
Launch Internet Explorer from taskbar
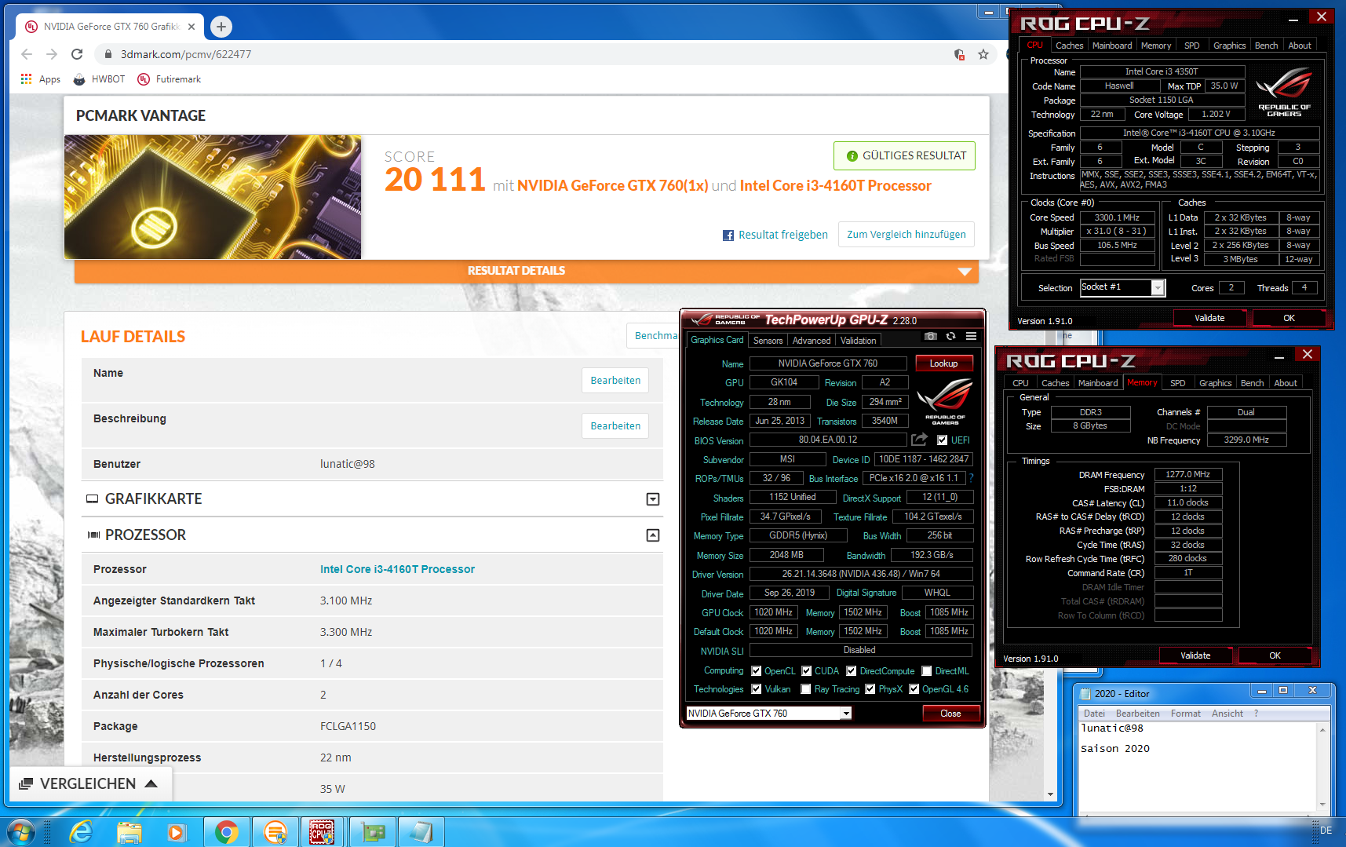point(81,832)
